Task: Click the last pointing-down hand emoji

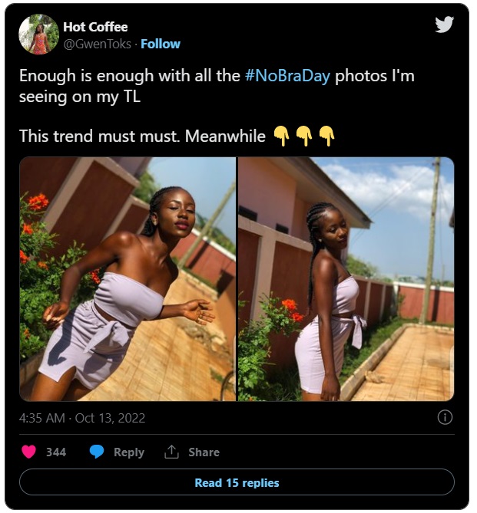Action: click(x=327, y=136)
